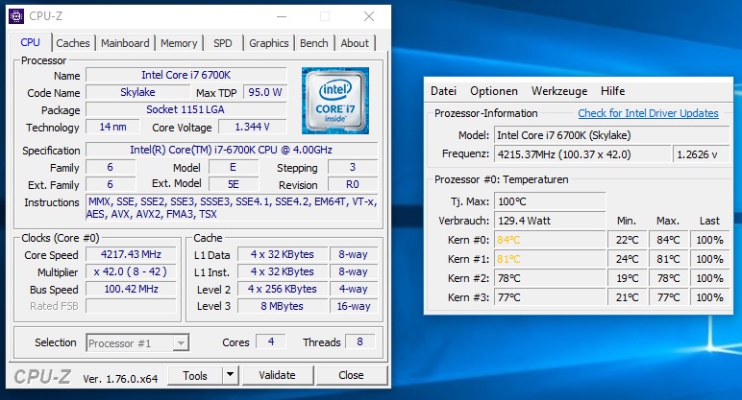Click the 95.0 W Max TDP value
Viewport: 742px width, 400px height.
[265, 92]
